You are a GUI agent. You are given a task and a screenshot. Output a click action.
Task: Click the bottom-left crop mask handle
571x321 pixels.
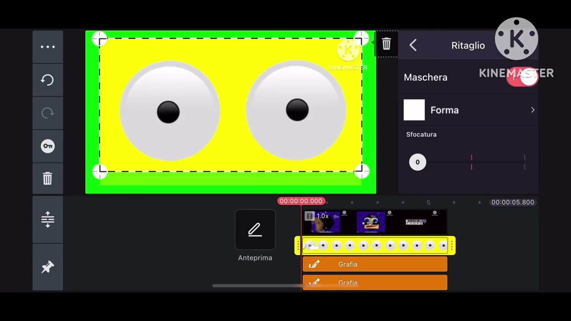pyautogui.click(x=99, y=171)
